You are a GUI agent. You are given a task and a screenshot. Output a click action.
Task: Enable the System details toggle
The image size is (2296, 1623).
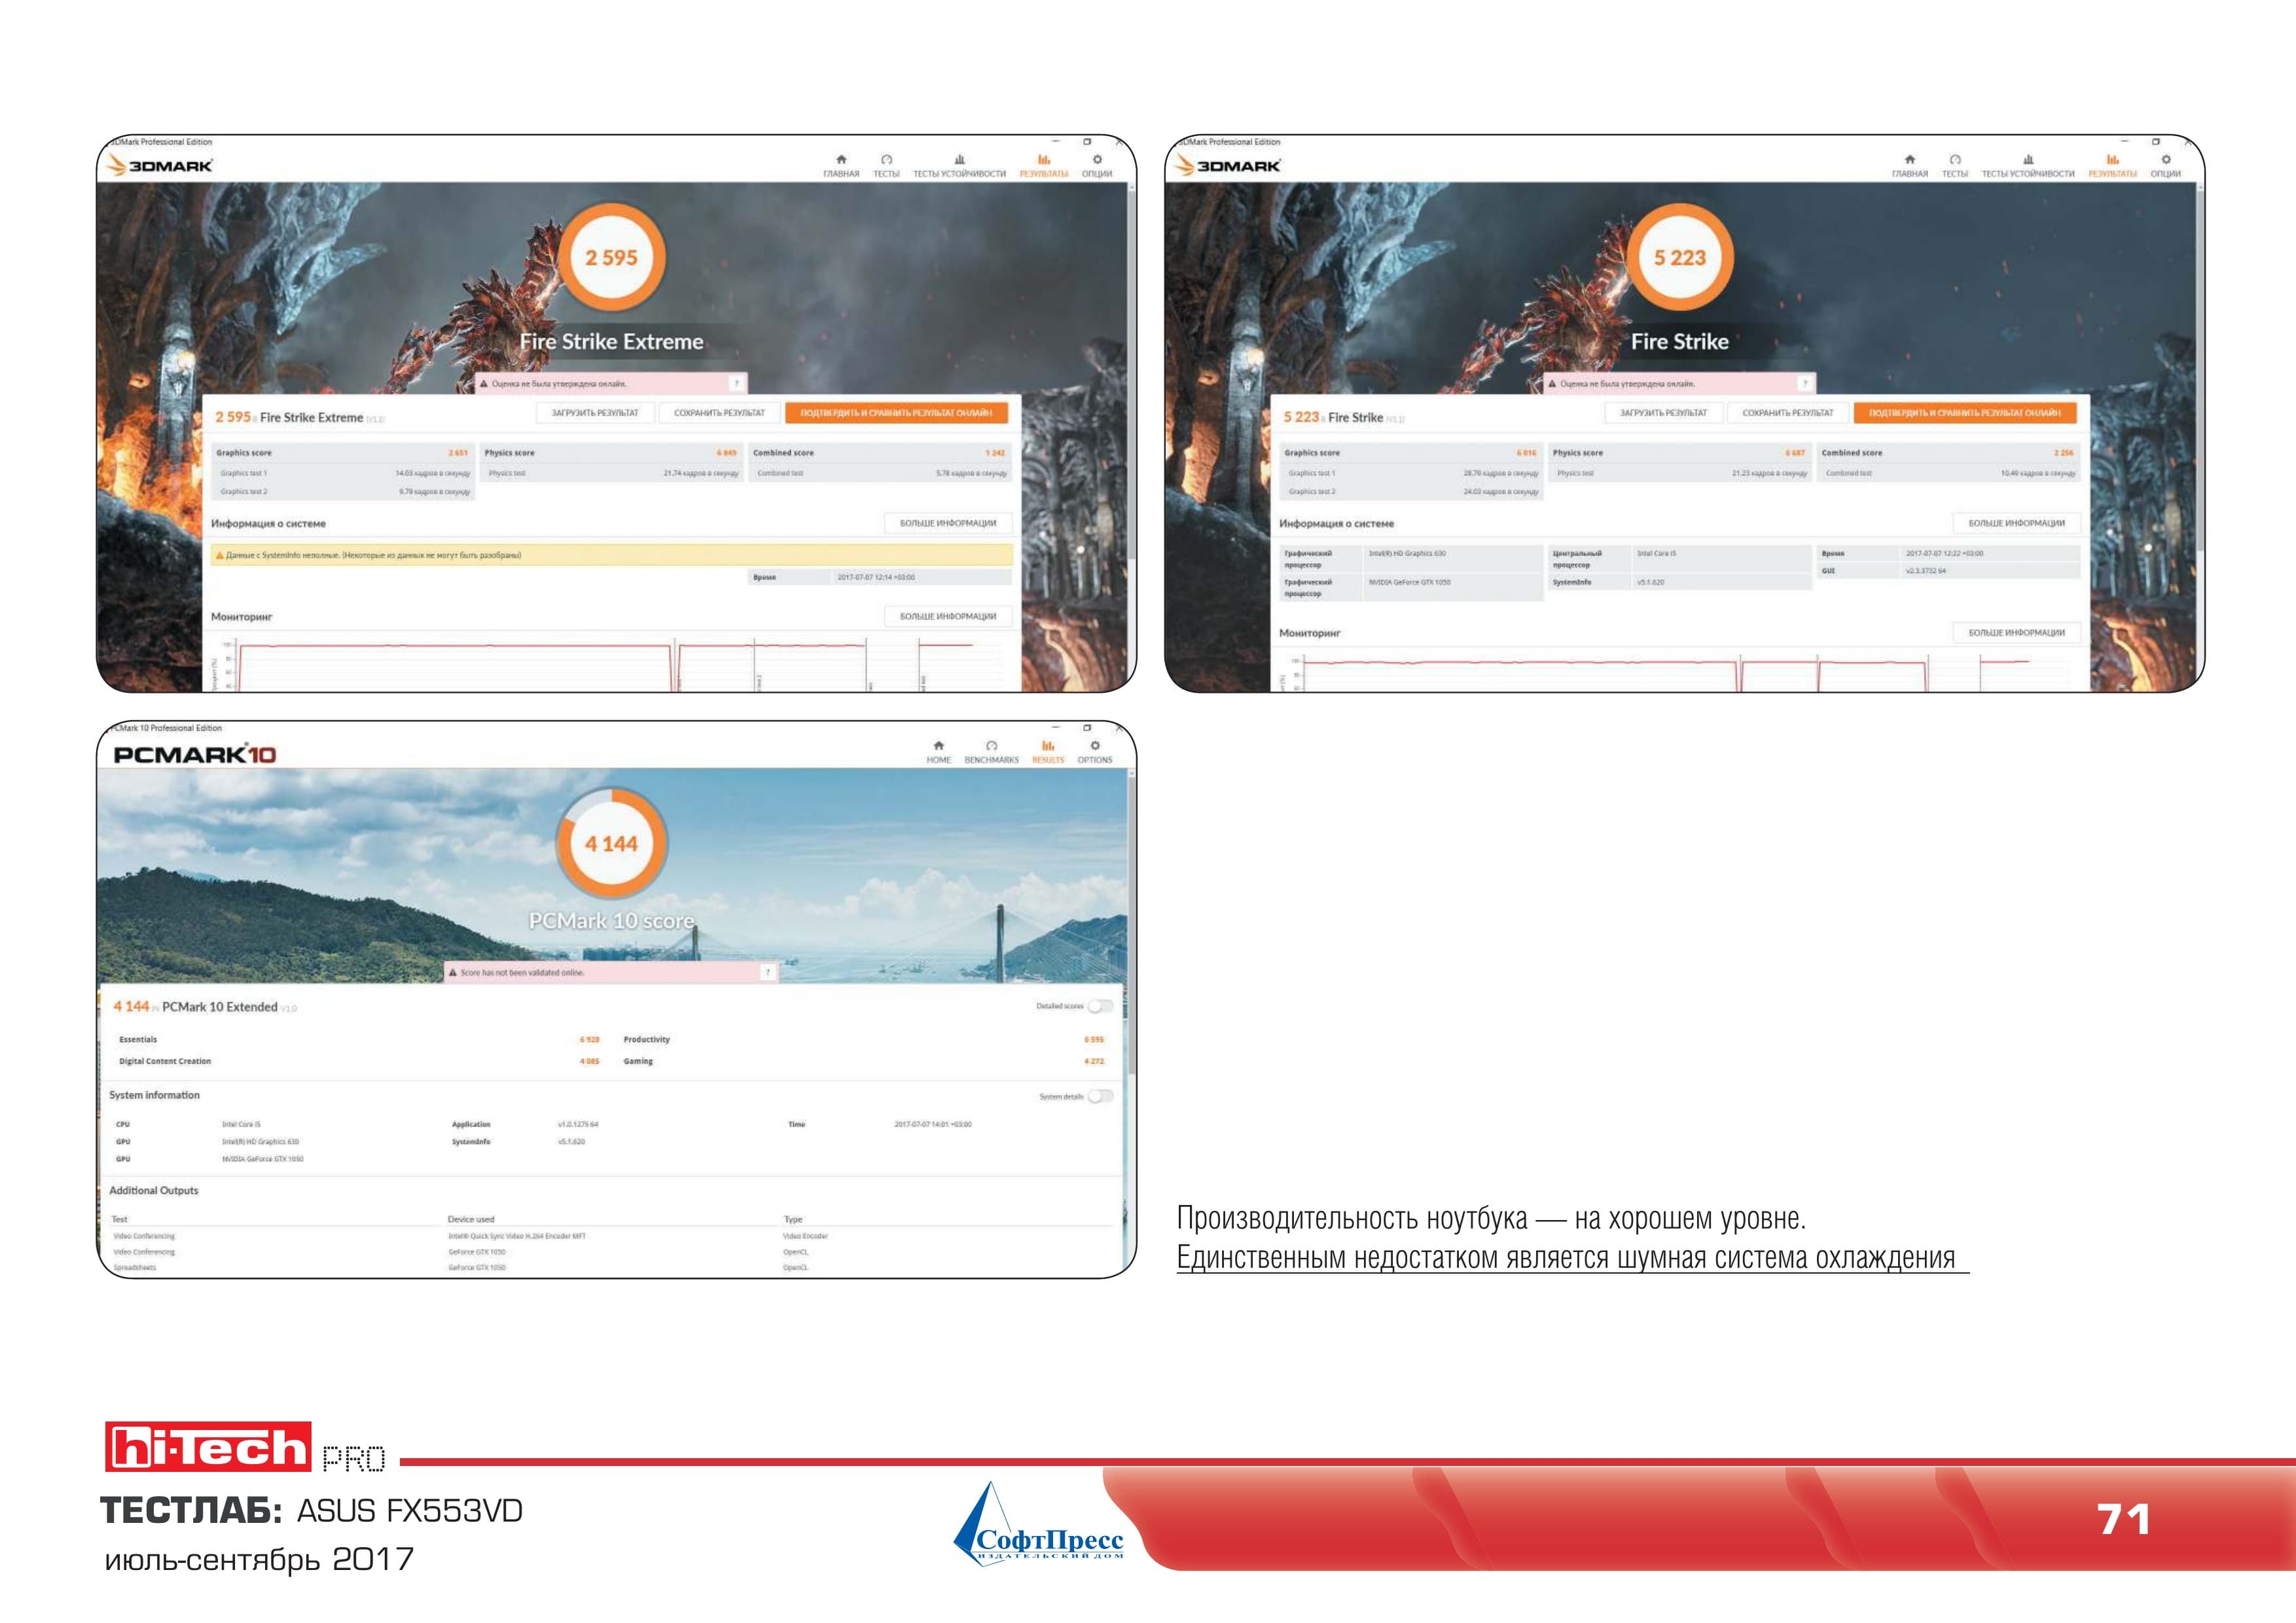[1100, 1096]
